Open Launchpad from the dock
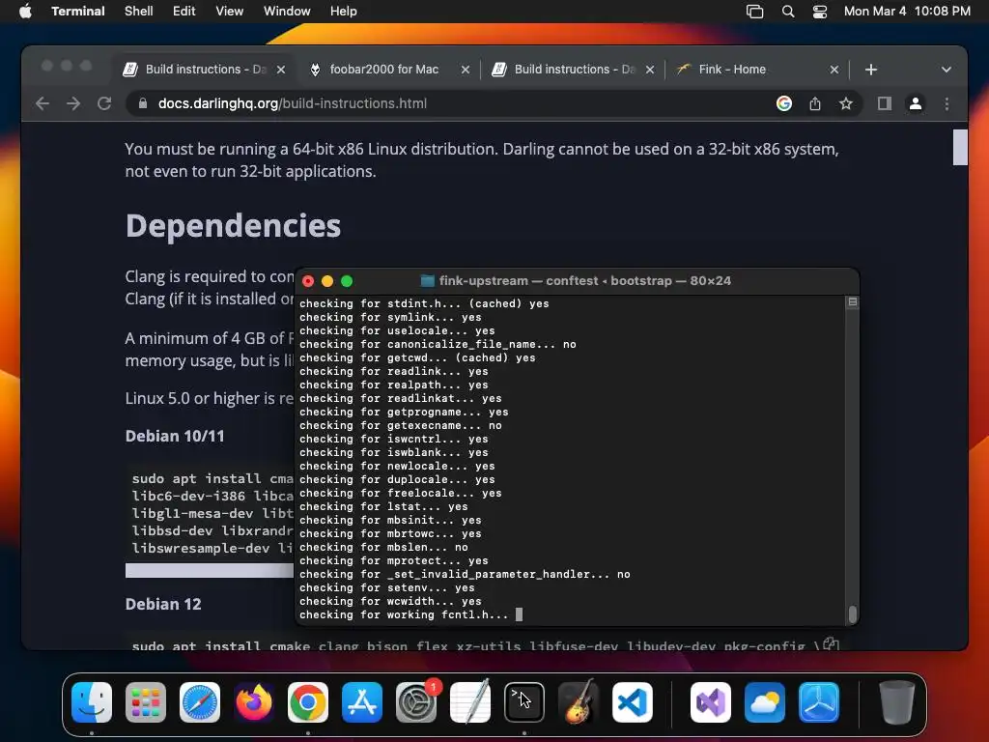 [146, 702]
